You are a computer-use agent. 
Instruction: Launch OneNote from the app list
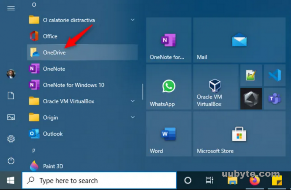coord(82,69)
